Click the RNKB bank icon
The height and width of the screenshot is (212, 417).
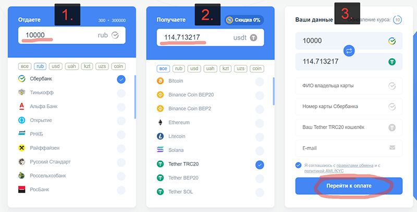21,134
